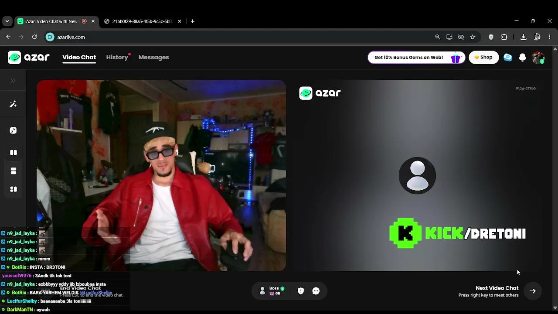Click the install app icon in address bar

click(x=449, y=37)
